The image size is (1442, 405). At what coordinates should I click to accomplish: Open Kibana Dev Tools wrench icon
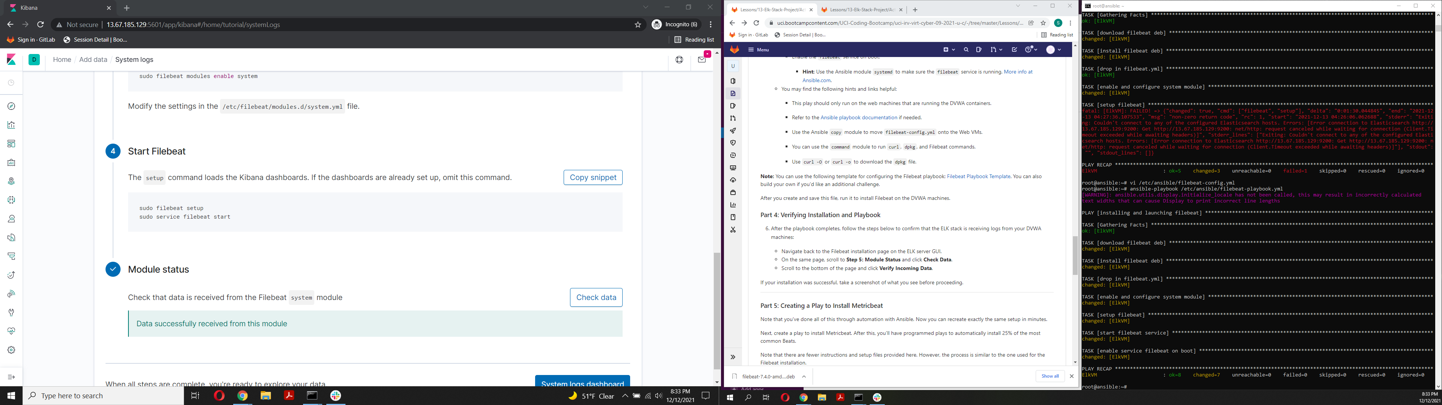(11, 312)
